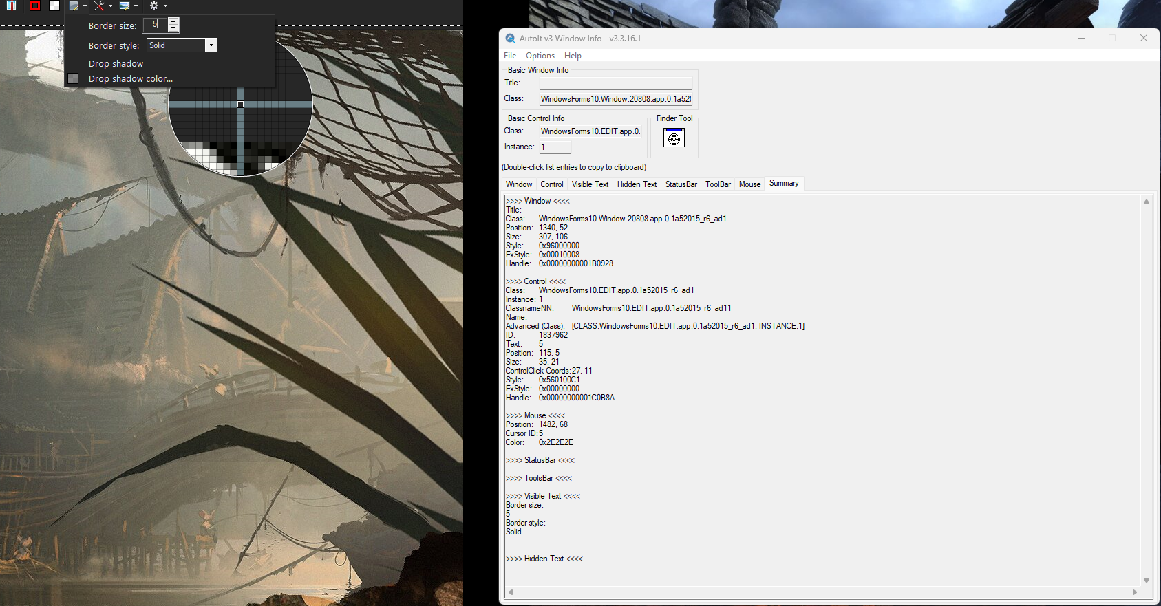1161x606 pixels.
Task: Click the 'Color: 0x2E2E2E' summary line
Action: click(x=540, y=442)
